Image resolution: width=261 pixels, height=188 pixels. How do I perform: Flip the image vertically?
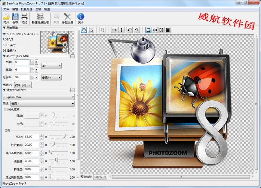tap(122, 30)
